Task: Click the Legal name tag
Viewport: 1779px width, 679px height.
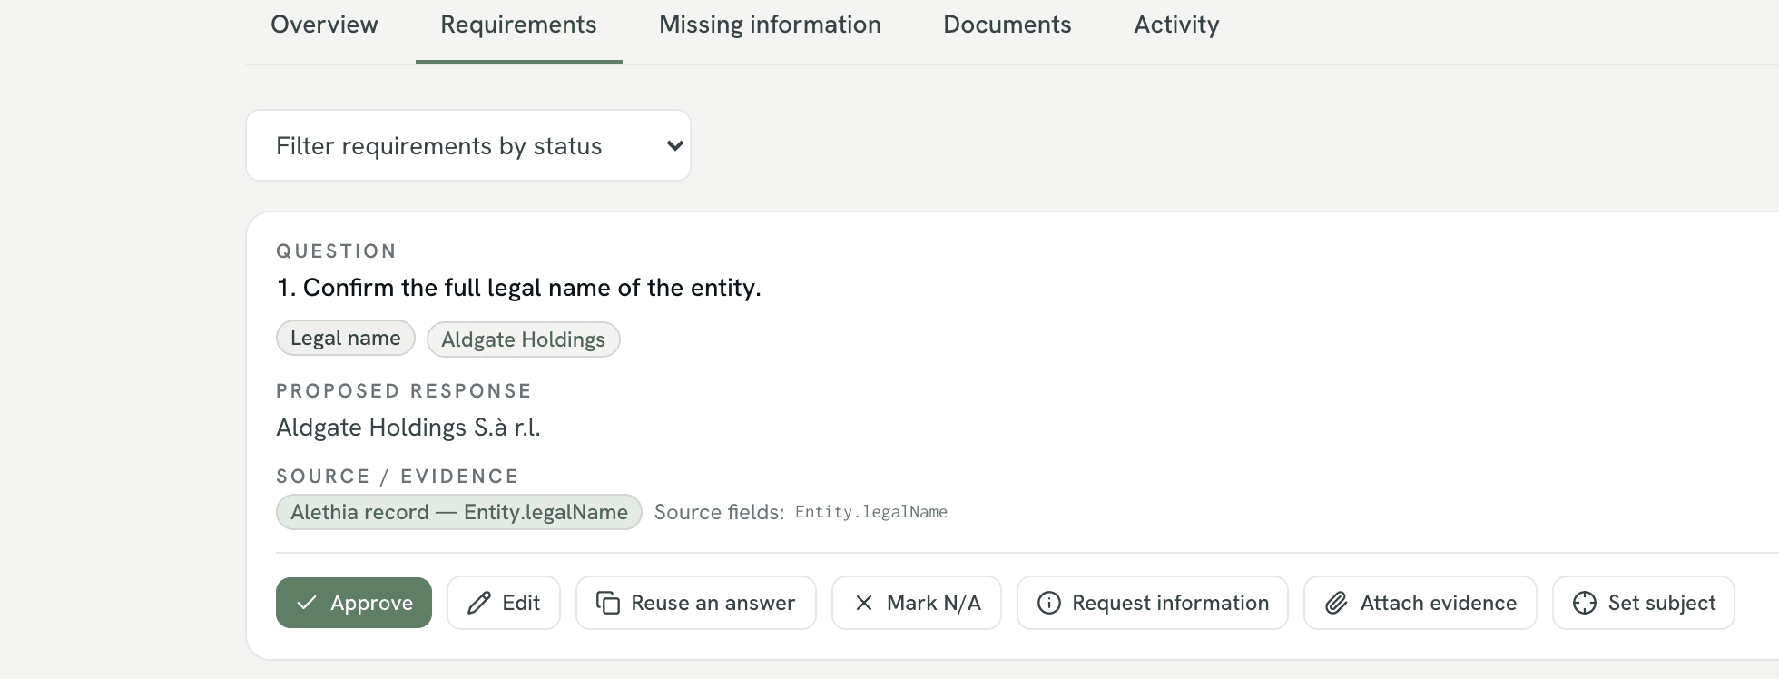Action: [346, 338]
